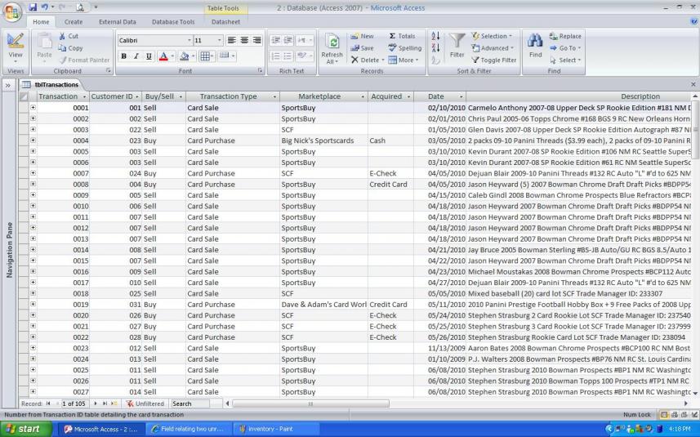
Task: Click select-all box at datasheet corner
Action: pyautogui.click(x=24, y=96)
